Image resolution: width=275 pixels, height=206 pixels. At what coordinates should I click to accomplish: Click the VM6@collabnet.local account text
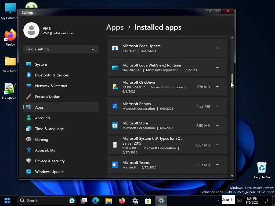(58, 33)
